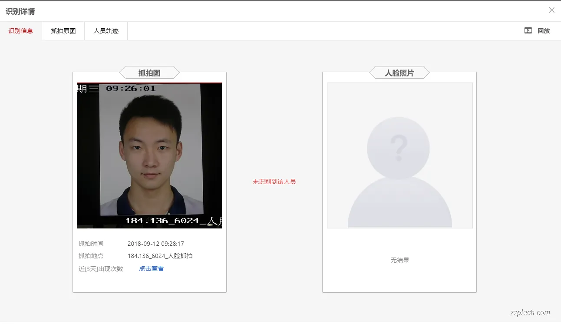
Task: Open 点击查看 to view recent appearances
Action: point(151,268)
